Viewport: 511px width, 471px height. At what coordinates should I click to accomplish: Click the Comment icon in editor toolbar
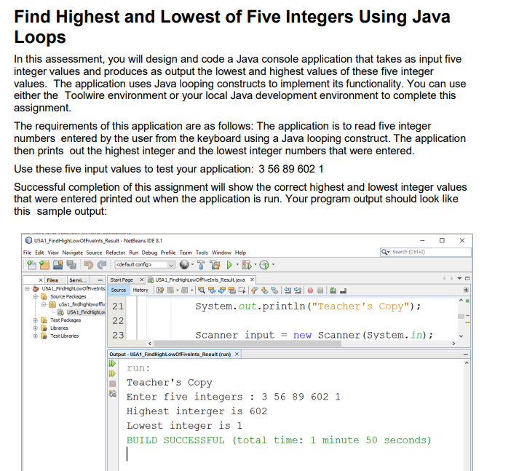pyautogui.click(x=333, y=290)
